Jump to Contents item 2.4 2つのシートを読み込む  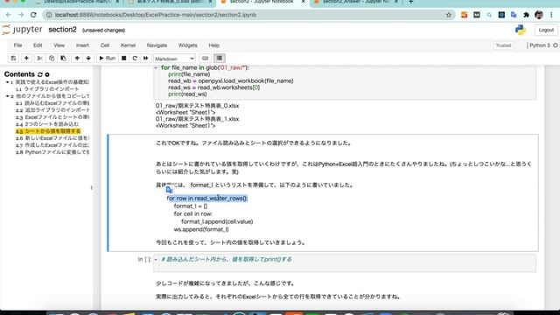click(x=47, y=124)
